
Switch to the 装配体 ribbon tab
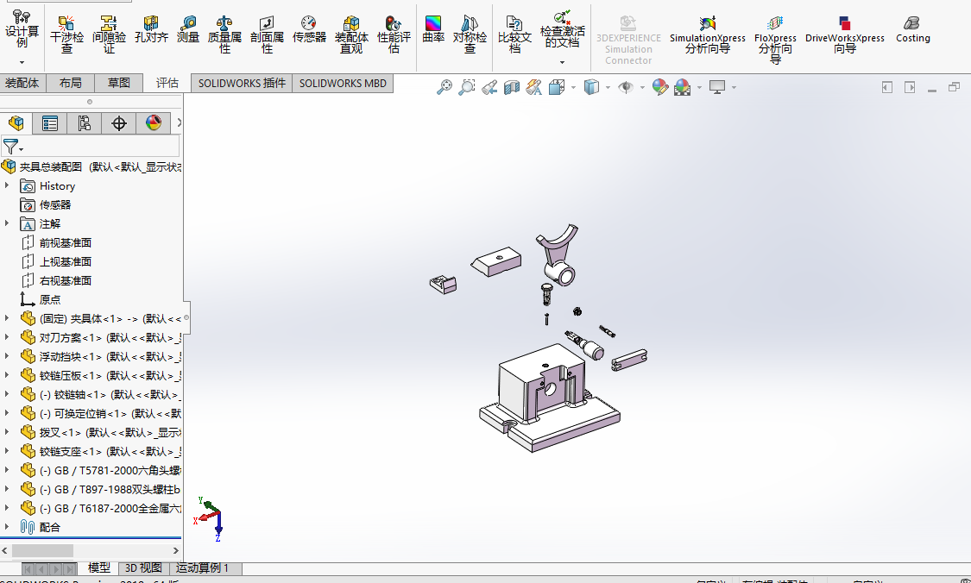click(x=22, y=83)
